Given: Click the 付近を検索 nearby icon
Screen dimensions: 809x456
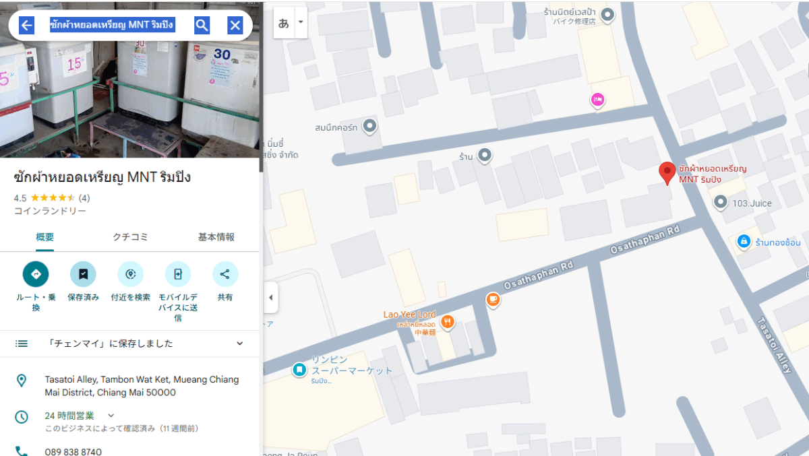Looking at the screenshot, I should 130,274.
